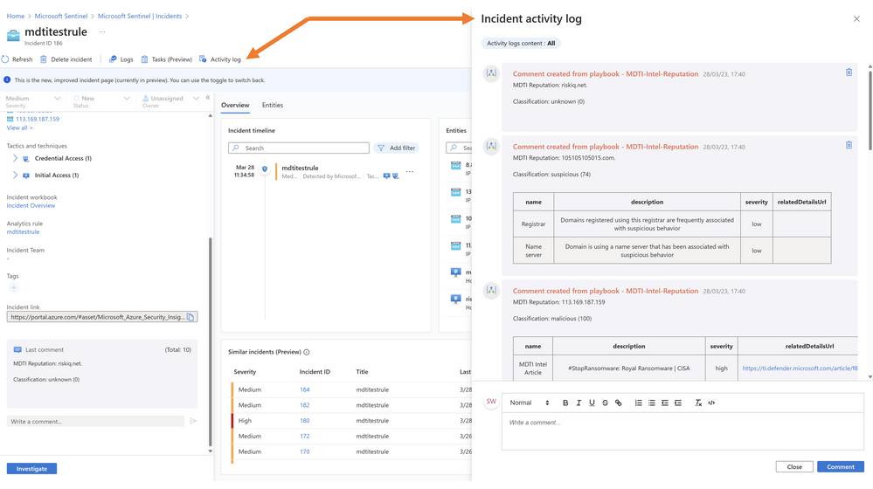This screenshot has width=873, height=489.
Task: Click Add filter in incident timeline
Action: pos(397,148)
